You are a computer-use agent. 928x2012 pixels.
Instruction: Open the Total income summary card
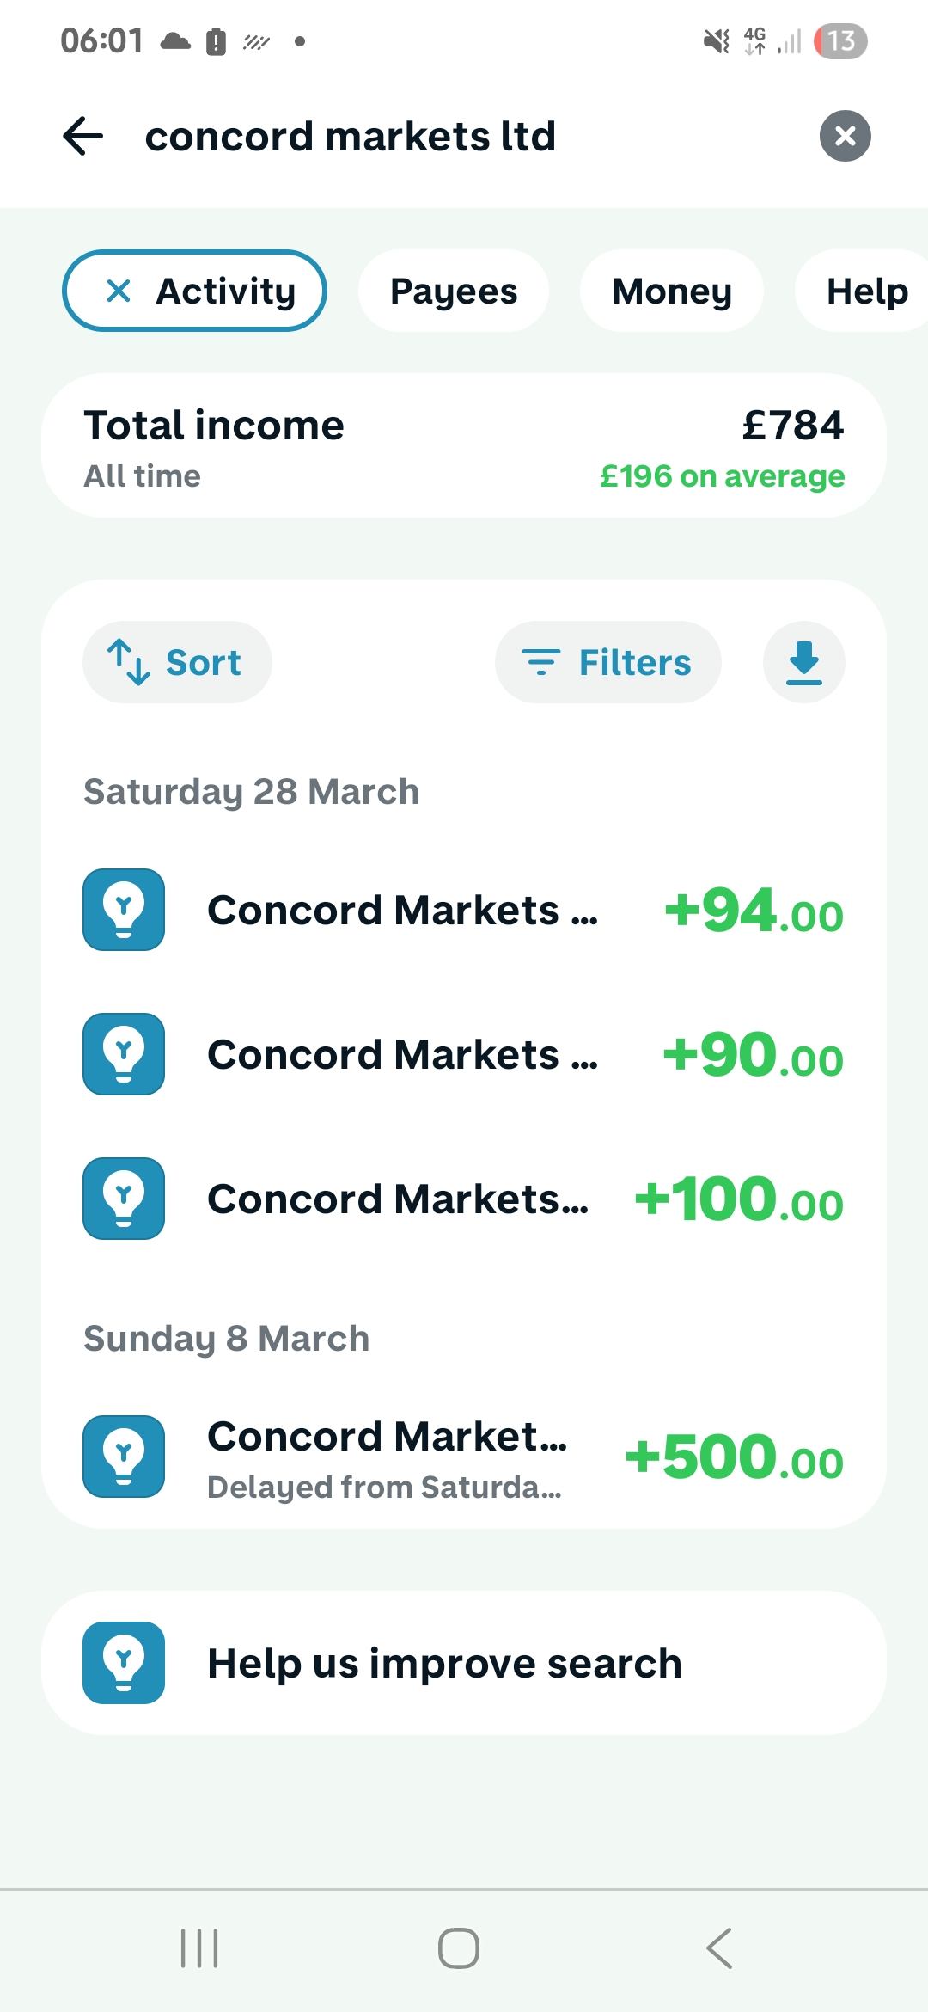pos(464,445)
